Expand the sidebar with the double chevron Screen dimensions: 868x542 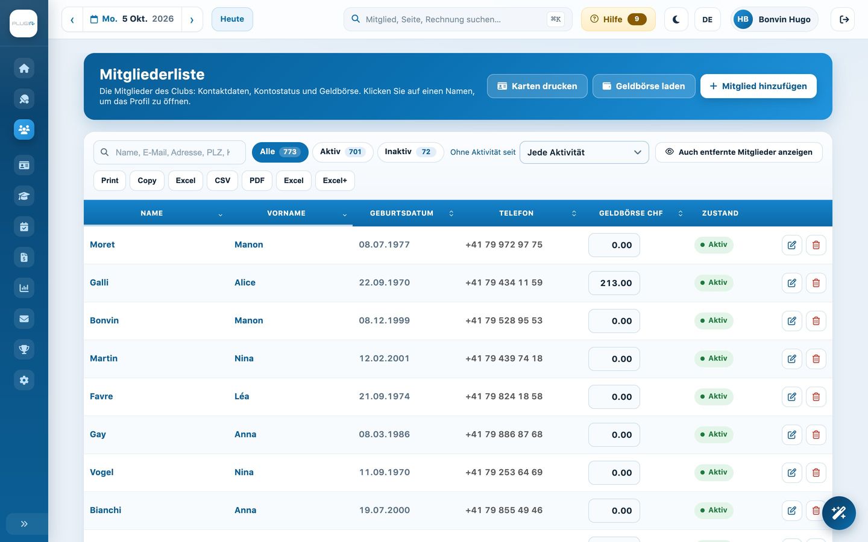pyautogui.click(x=24, y=524)
